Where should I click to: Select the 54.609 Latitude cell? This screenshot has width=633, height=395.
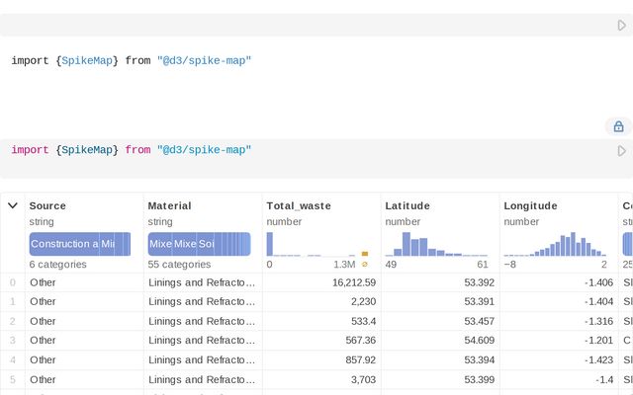tap(440, 340)
